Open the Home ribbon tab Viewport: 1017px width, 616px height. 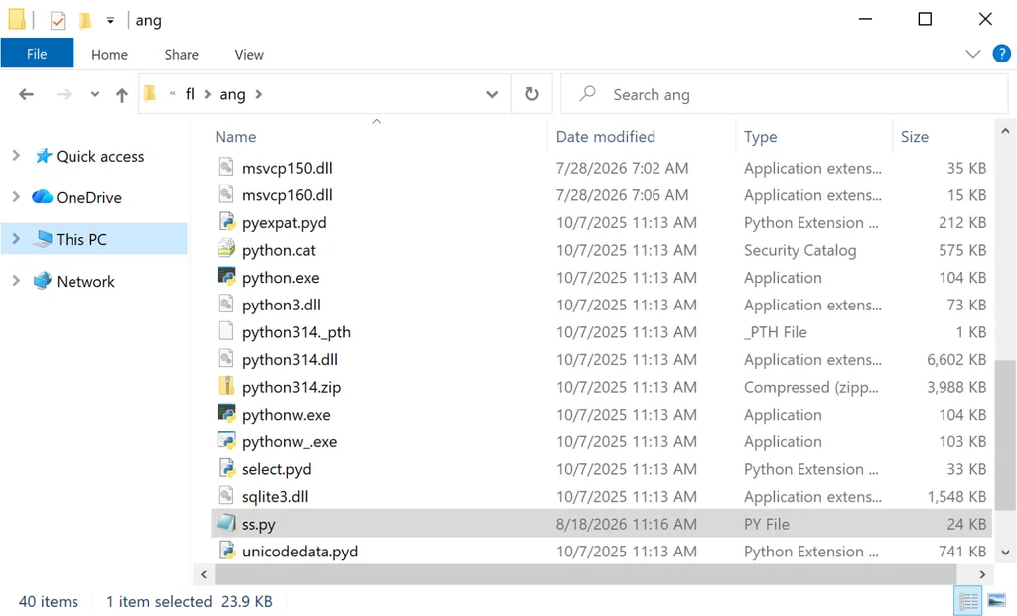coord(109,55)
